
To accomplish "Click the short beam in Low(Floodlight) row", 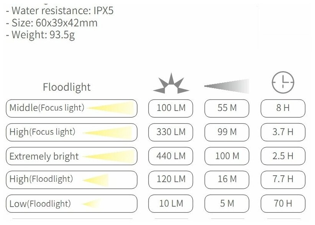I will tap(91, 204).
